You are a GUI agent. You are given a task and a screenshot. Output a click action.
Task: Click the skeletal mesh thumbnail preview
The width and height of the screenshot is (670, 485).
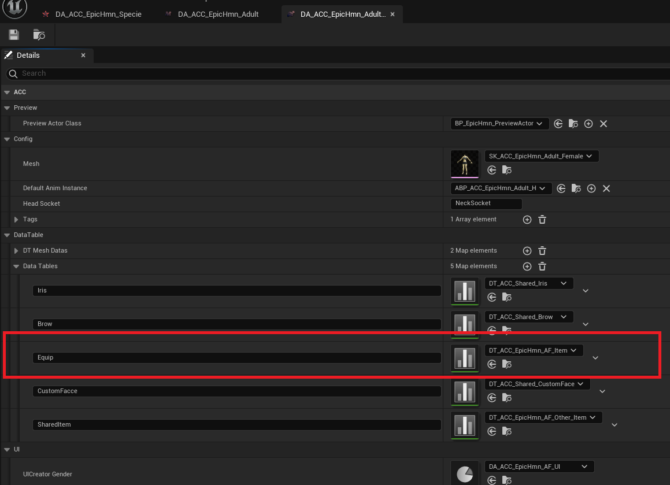(465, 164)
